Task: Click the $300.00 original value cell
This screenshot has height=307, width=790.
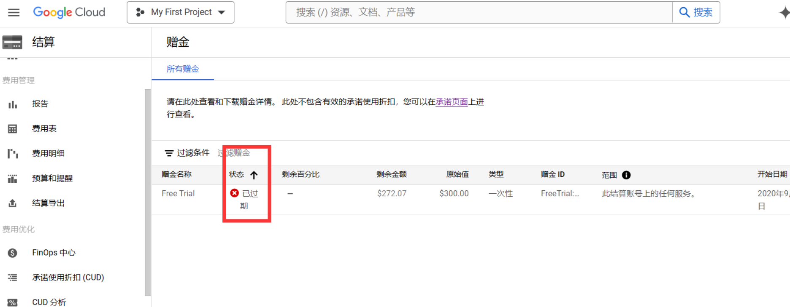Action: [x=454, y=194]
